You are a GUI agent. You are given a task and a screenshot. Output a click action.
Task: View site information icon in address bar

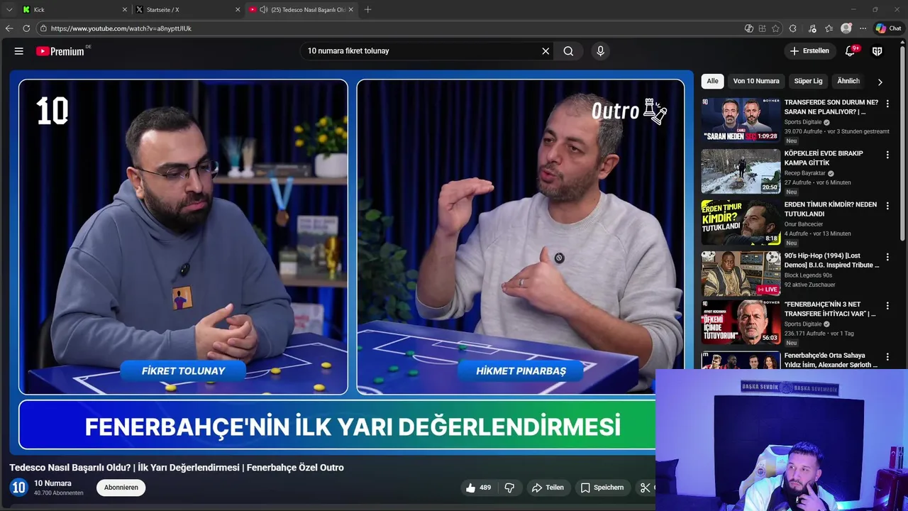[43, 28]
